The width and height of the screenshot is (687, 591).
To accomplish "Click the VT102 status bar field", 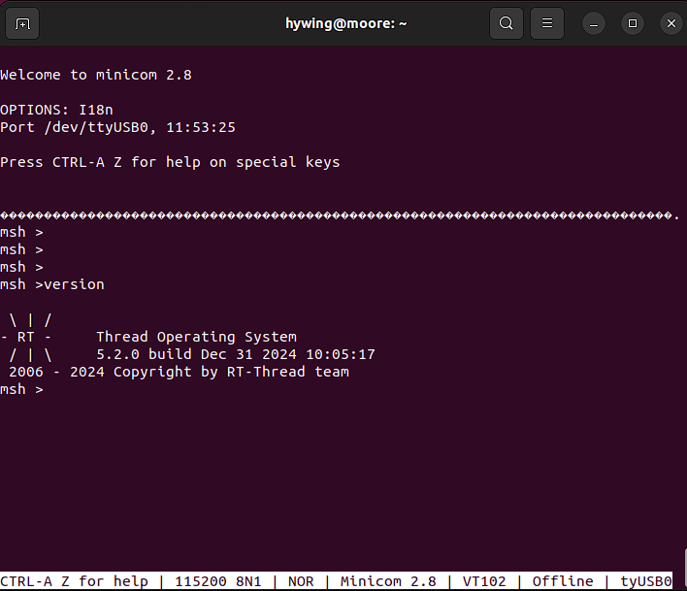I will pyautogui.click(x=483, y=581).
